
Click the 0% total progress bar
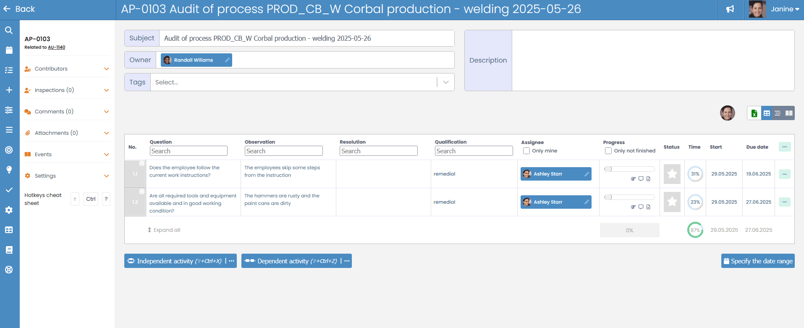coord(629,230)
